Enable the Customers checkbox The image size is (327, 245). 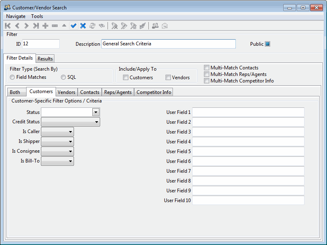coord(126,78)
